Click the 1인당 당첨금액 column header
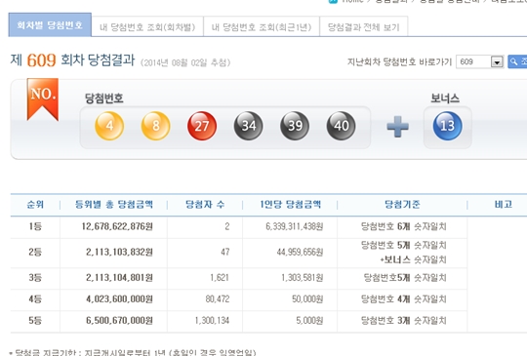The width and height of the screenshot is (527, 356). (x=291, y=204)
